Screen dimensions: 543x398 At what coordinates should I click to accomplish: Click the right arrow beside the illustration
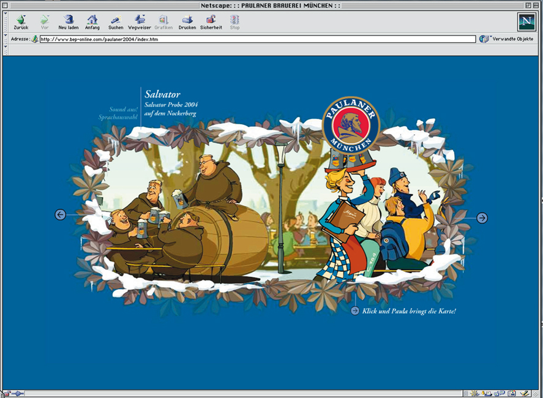point(482,218)
